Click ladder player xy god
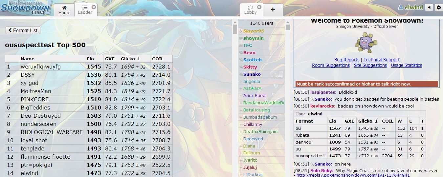 [x=30, y=83]
